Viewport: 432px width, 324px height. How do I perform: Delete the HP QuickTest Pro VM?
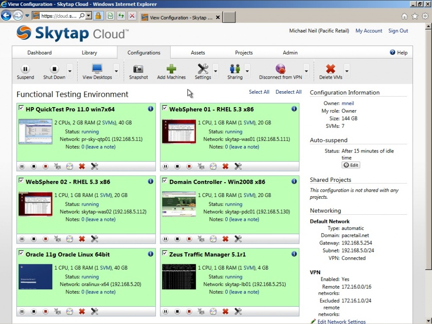[82, 166]
